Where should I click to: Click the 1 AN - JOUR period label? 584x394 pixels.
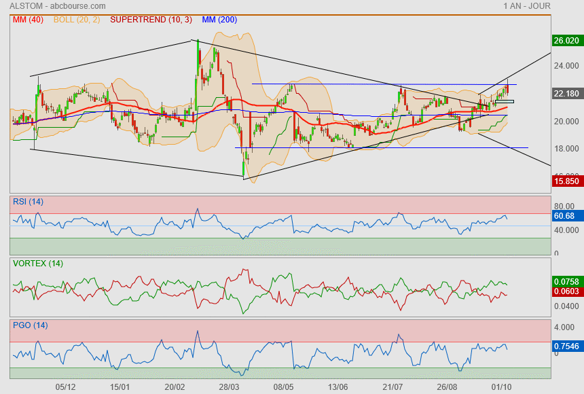(527, 5)
